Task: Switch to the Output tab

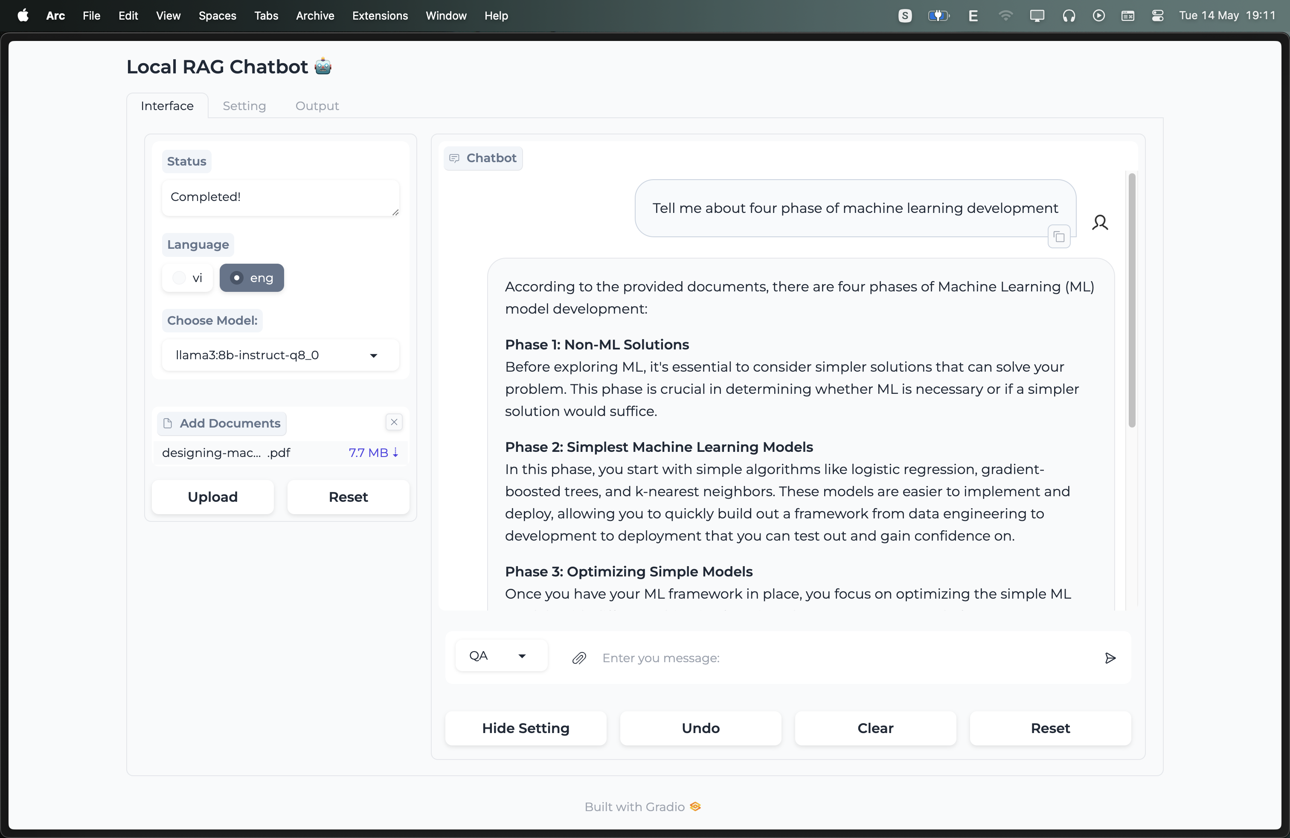Action: [x=317, y=106]
